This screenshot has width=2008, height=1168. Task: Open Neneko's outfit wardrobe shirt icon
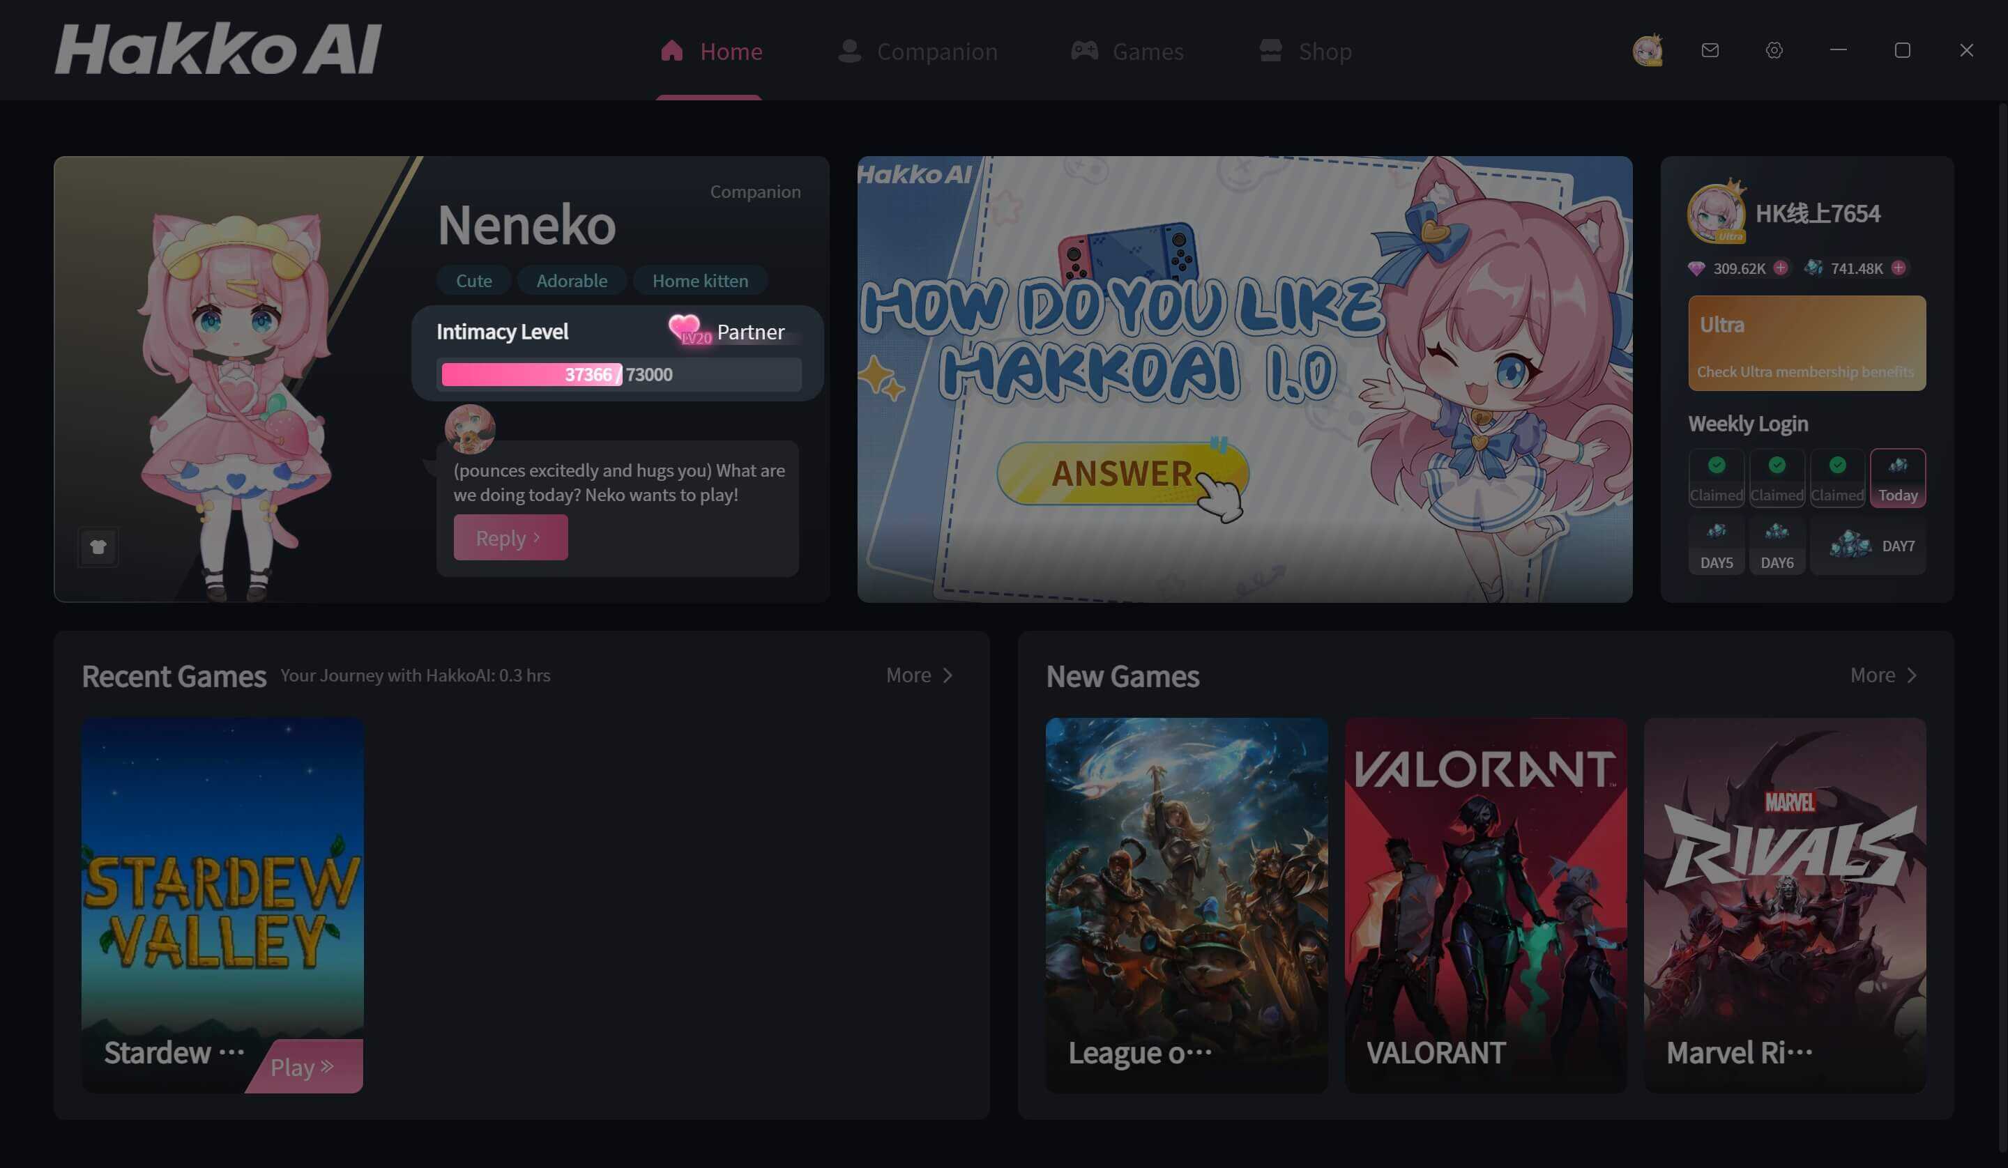[x=98, y=546]
